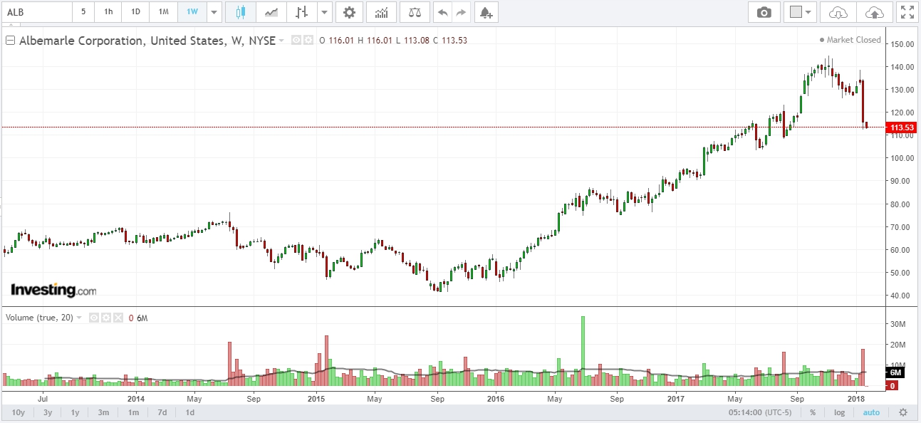Set interval to 1M

(x=163, y=12)
